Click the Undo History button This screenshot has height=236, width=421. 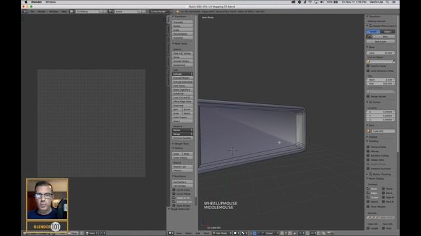[x=182, y=158]
